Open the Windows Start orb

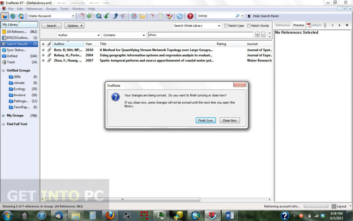coord(8,216)
